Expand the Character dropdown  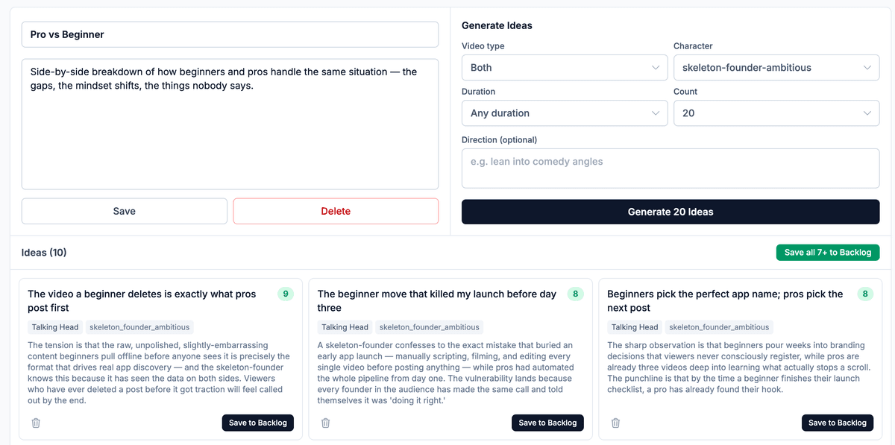point(776,68)
